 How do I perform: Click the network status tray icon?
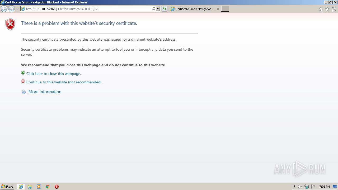(x=307, y=187)
